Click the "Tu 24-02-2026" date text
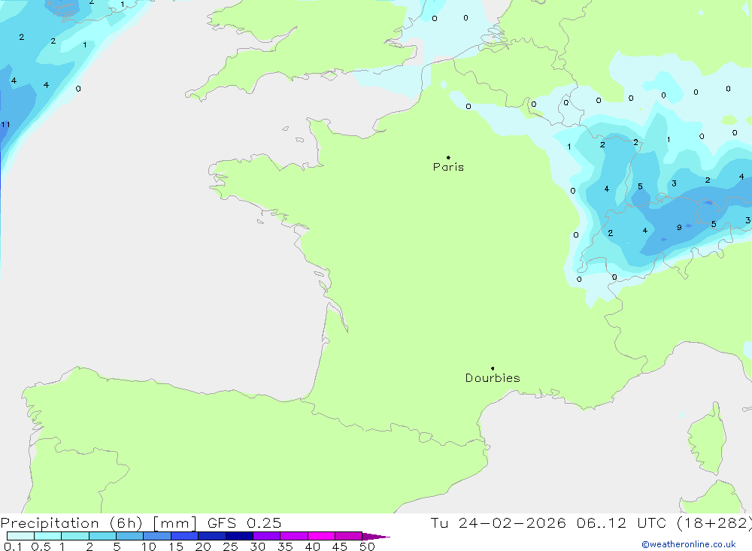 498,523
